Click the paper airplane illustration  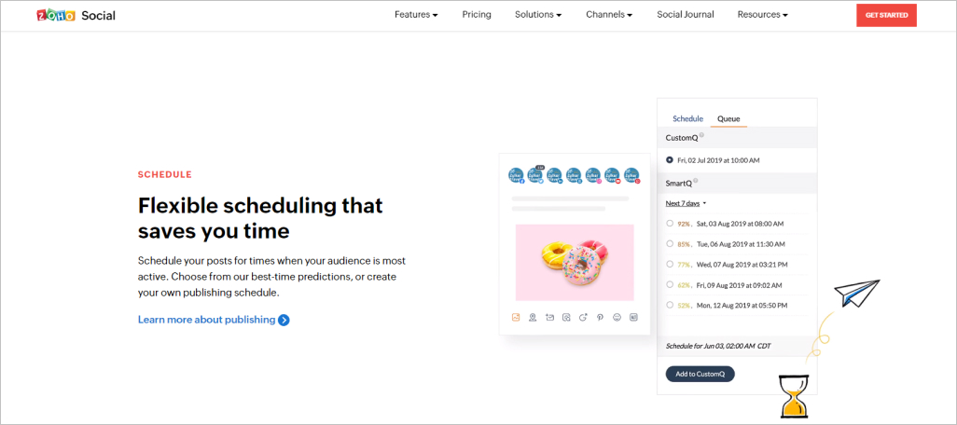pos(857,292)
